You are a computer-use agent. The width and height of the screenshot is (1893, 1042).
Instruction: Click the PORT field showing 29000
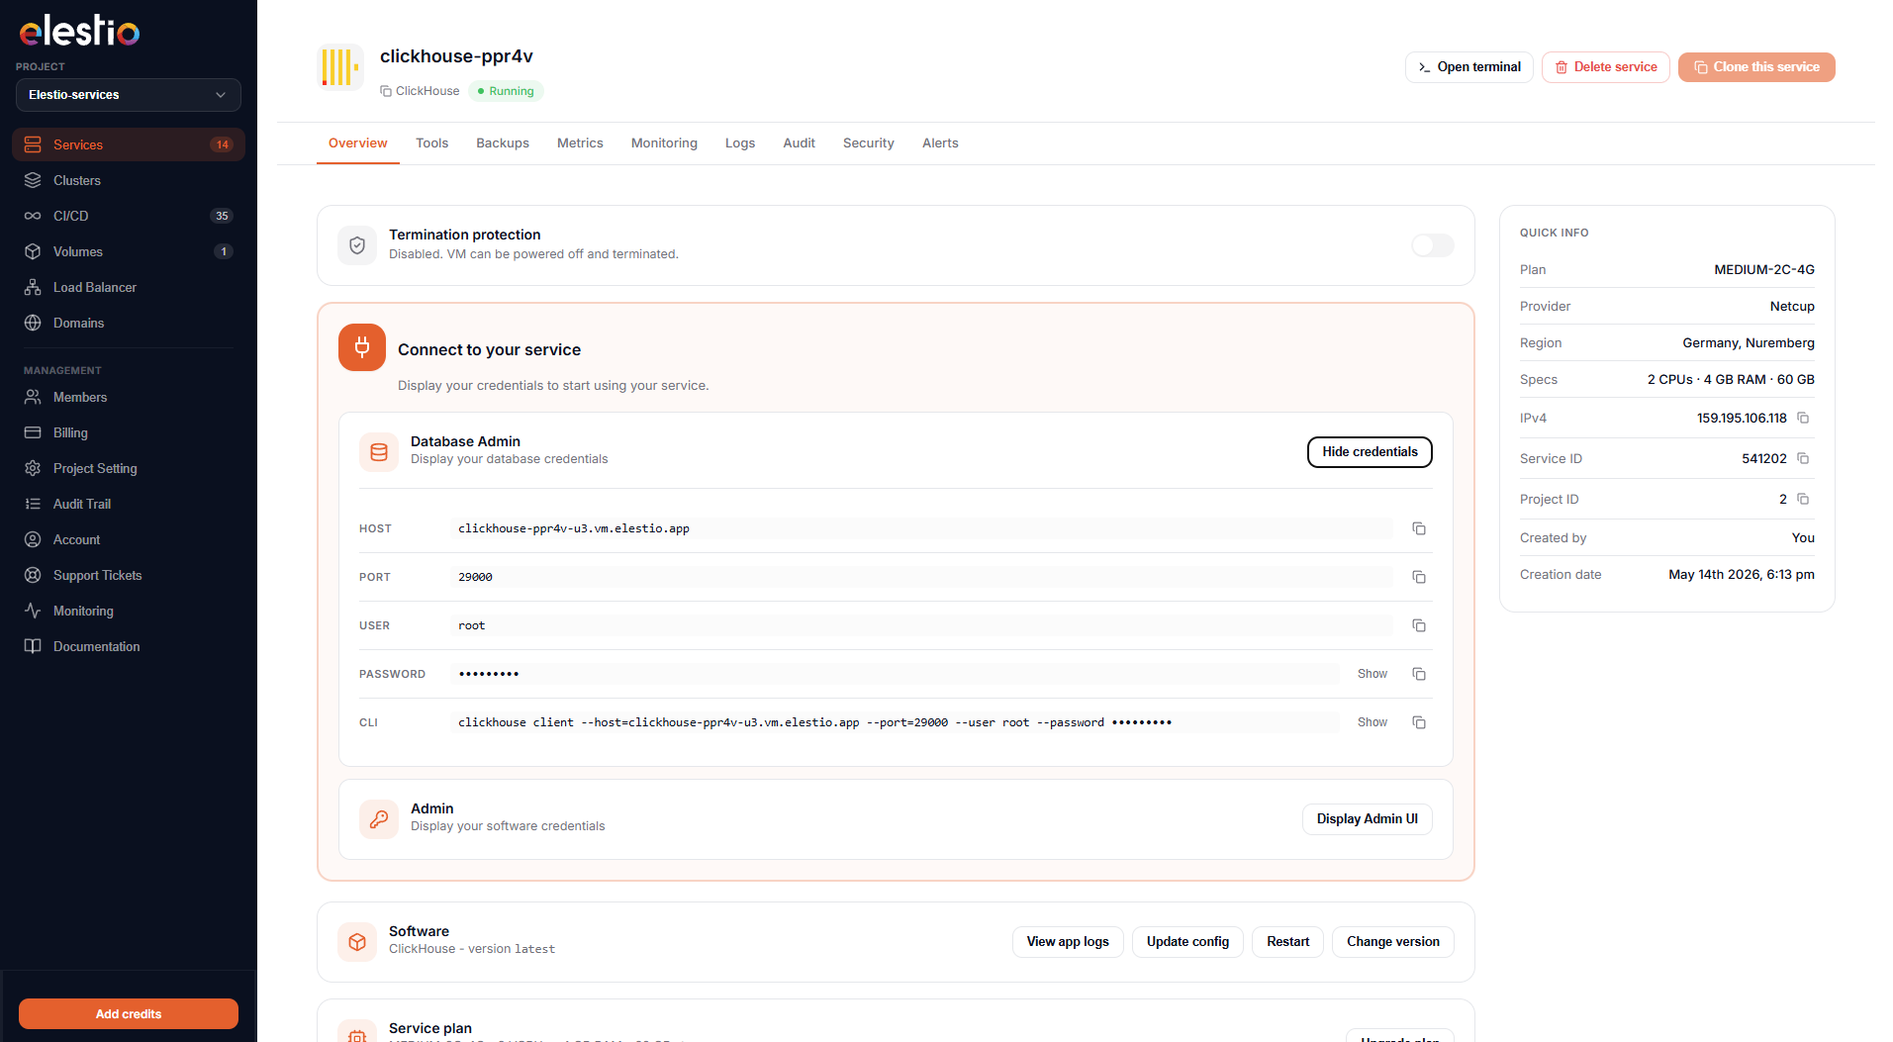[x=921, y=577]
